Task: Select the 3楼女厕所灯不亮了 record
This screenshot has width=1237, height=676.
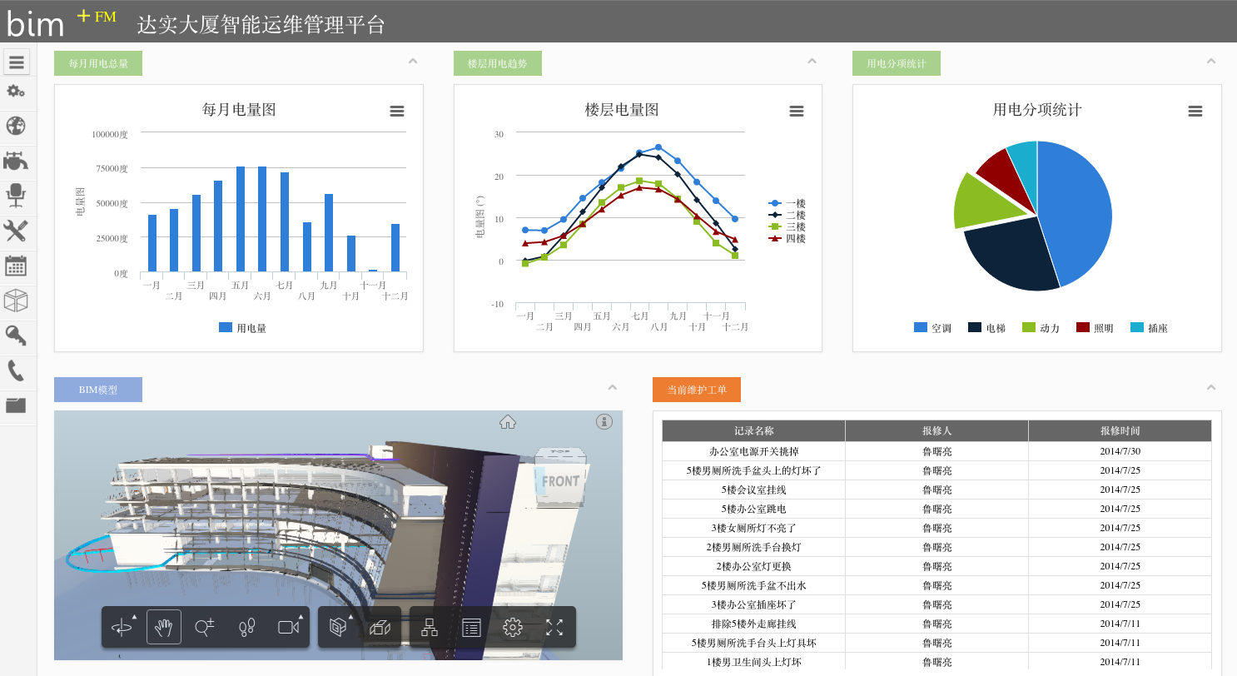Action: click(754, 528)
